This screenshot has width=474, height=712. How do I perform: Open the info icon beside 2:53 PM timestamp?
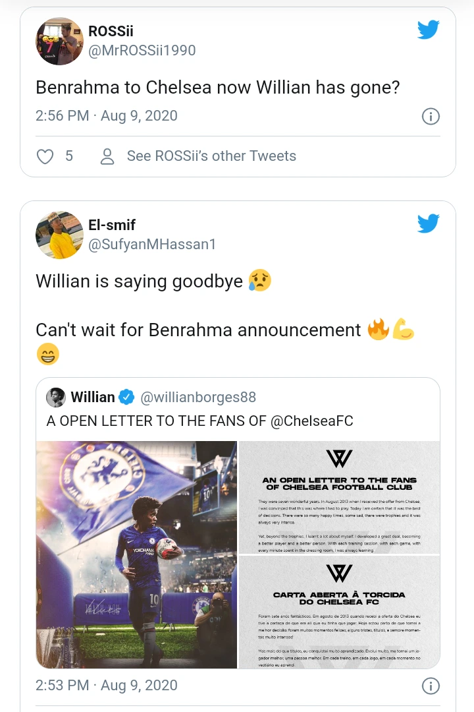coord(431,686)
